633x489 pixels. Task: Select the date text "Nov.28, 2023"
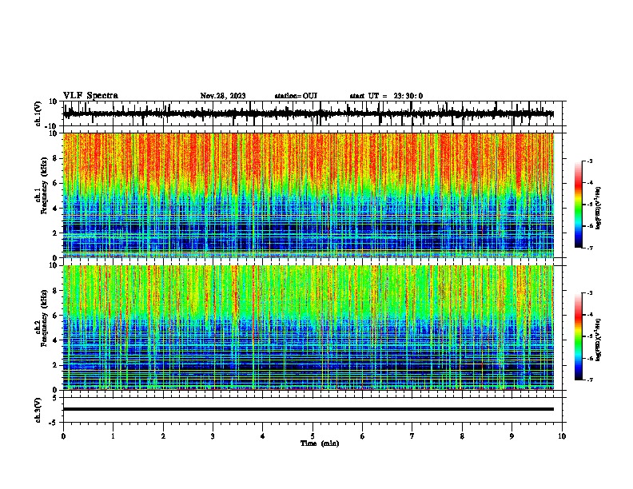click(x=223, y=96)
